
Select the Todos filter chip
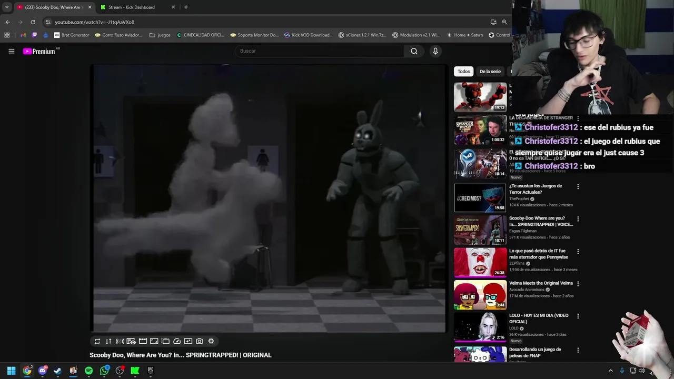pyautogui.click(x=463, y=71)
